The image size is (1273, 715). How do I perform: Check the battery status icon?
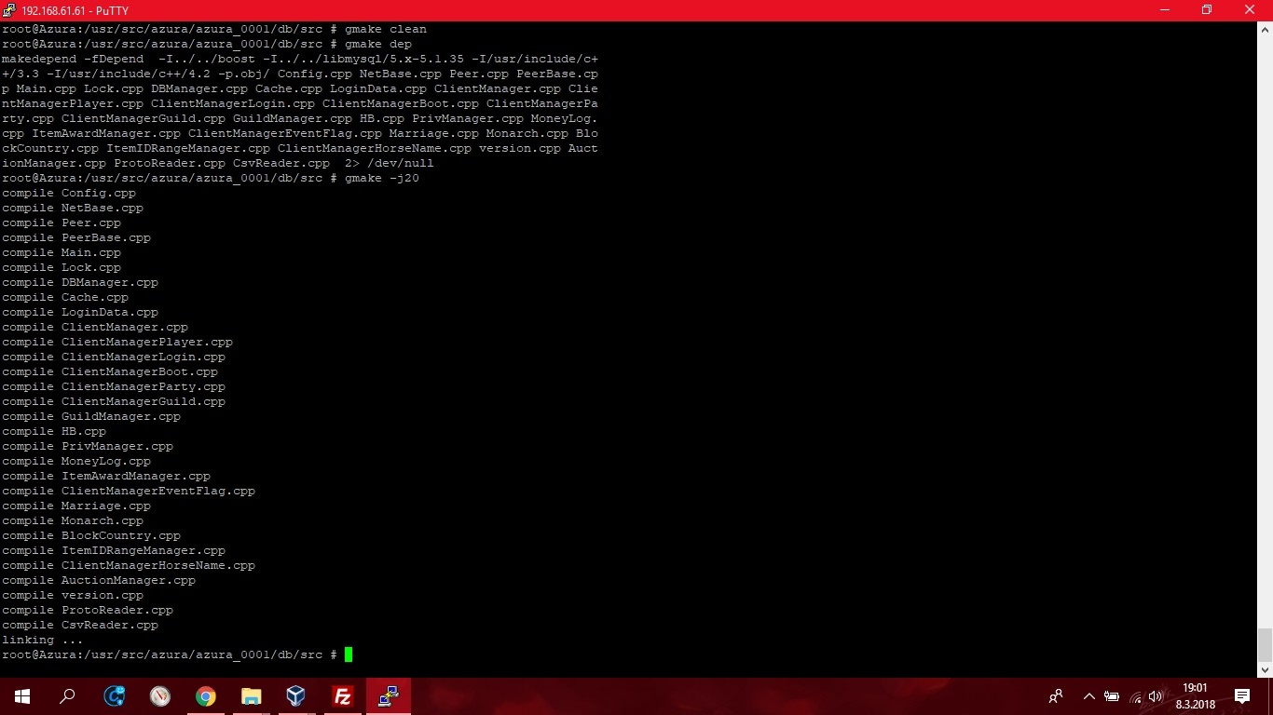[x=1112, y=696]
